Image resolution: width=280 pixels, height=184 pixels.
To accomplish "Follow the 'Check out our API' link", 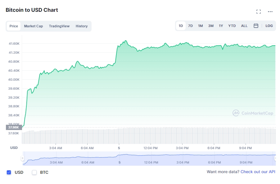I will [258, 172].
